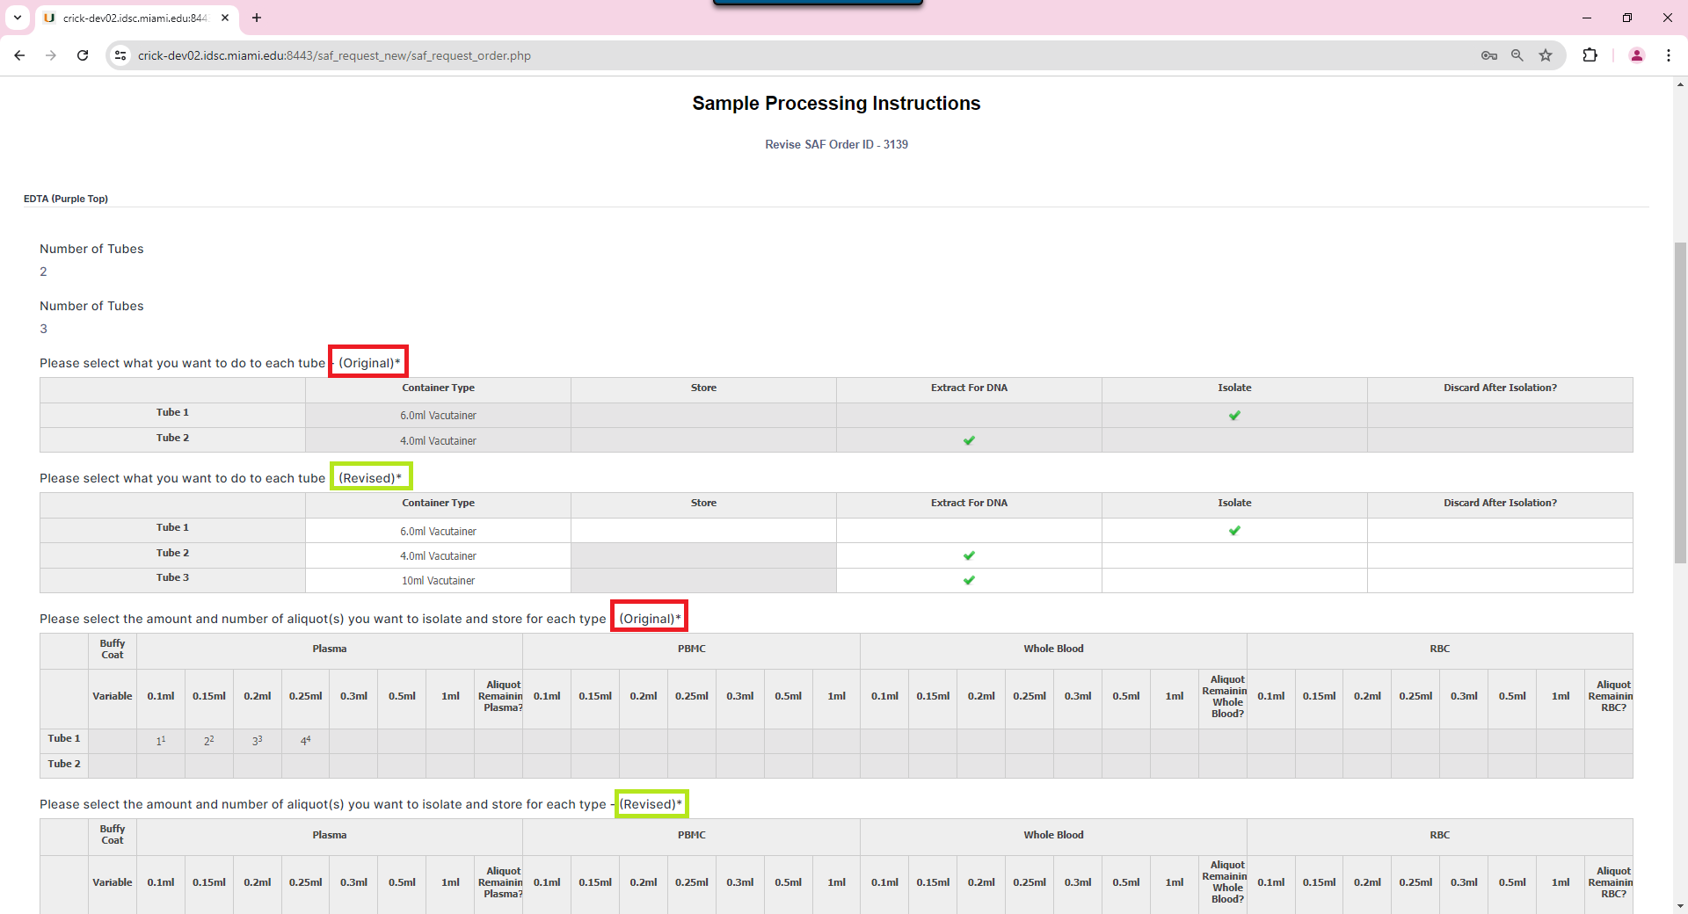Open the browser extensions menu
The height and width of the screenshot is (914, 1688).
[x=1590, y=55]
